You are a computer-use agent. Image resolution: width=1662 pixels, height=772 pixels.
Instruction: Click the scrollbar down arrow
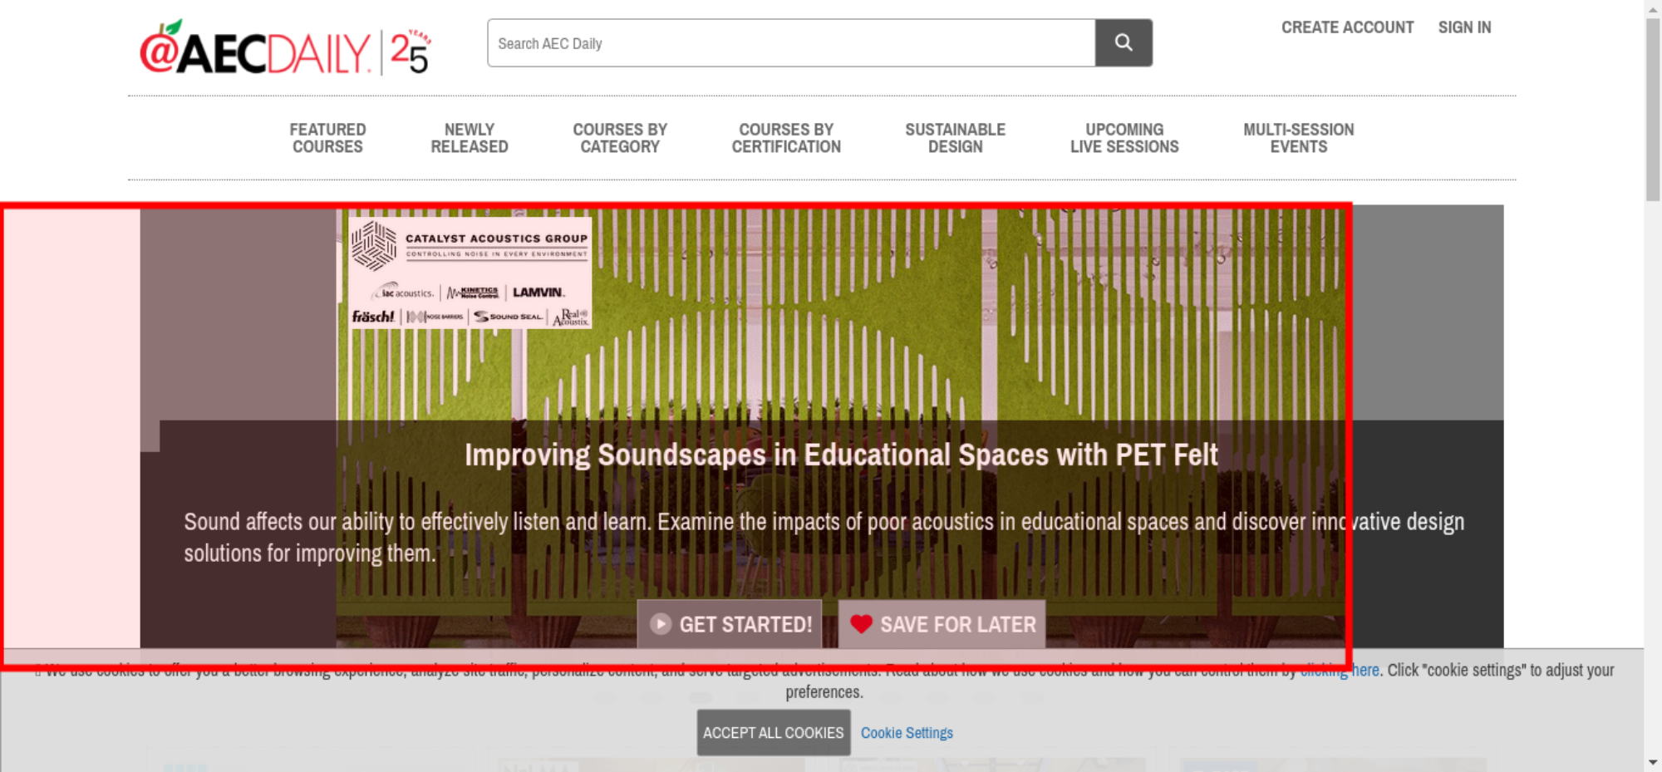click(x=1653, y=762)
